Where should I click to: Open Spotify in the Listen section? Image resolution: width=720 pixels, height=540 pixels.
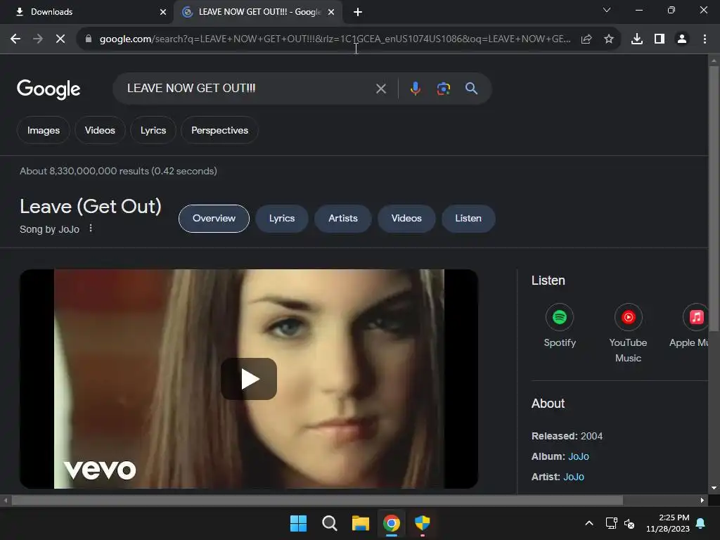point(560,326)
